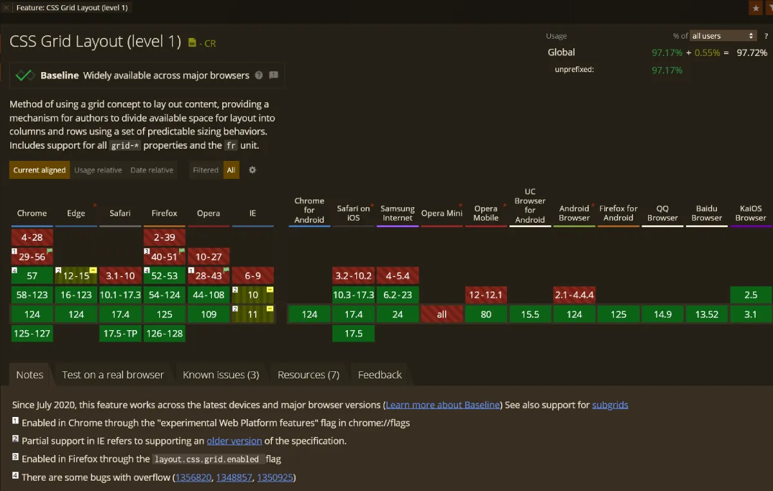
Task: Click the Baseline help question mark icon
Action: (x=259, y=75)
